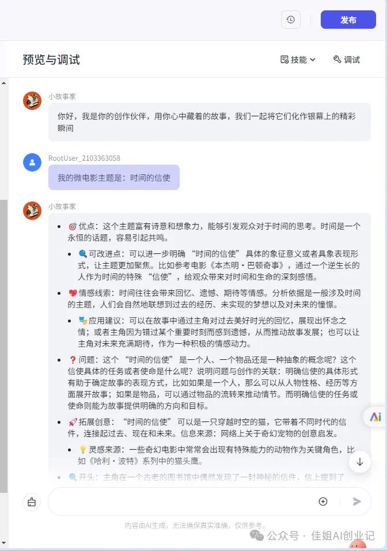Send message with paper plane icon
This screenshot has height=551, width=387.
pos(357,501)
